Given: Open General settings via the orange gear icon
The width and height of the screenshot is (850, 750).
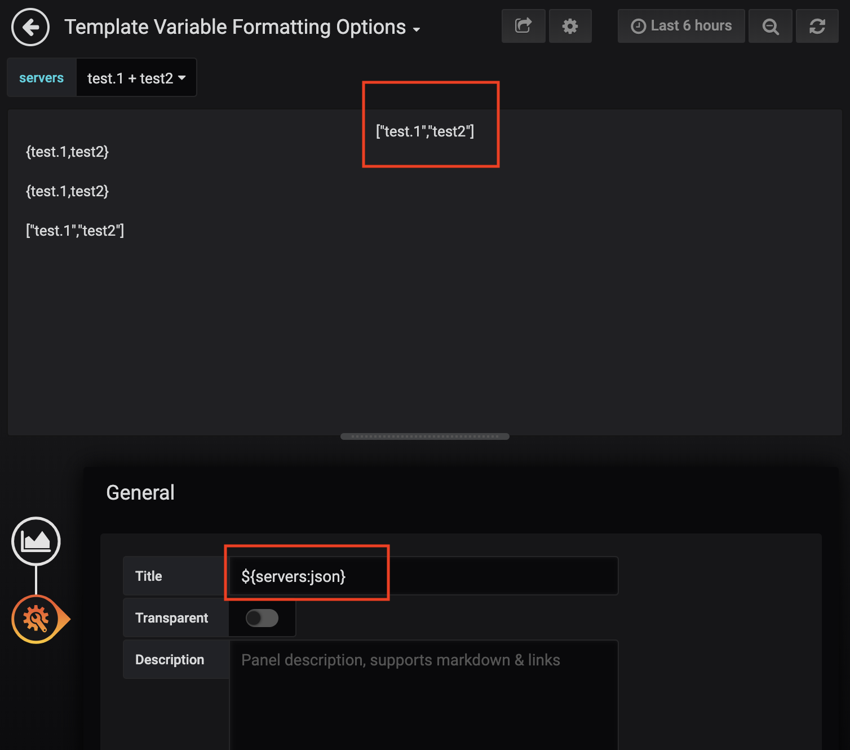Looking at the screenshot, I should point(36,619).
